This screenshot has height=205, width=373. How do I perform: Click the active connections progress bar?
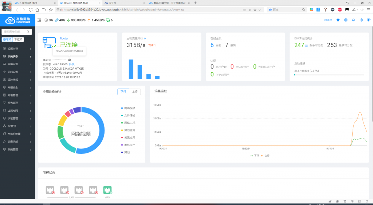pos(329,75)
